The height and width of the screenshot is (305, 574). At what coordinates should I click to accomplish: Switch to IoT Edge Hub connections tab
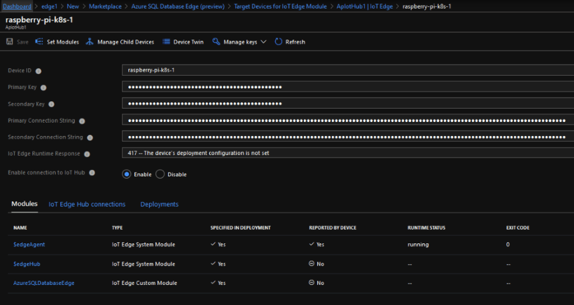(x=87, y=204)
